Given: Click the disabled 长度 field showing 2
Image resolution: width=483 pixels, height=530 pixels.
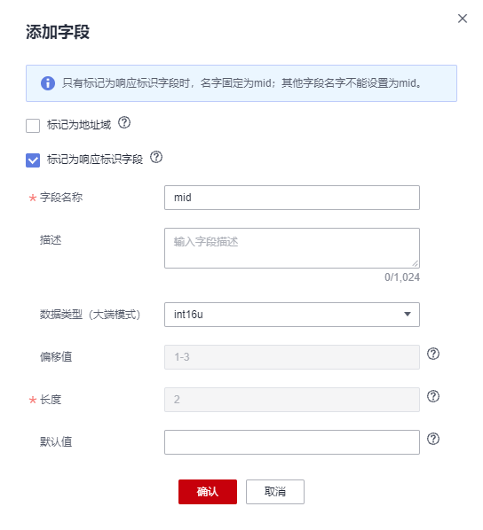Looking at the screenshot, I should pos(292,400).
